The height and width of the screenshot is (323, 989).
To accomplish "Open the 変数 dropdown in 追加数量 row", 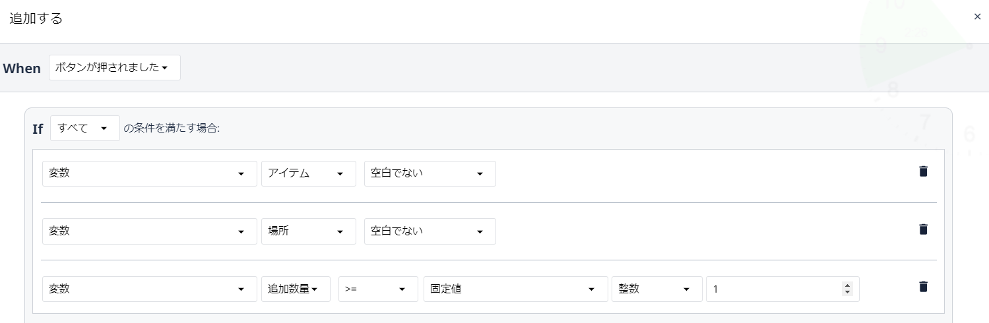I will [150, 289].
